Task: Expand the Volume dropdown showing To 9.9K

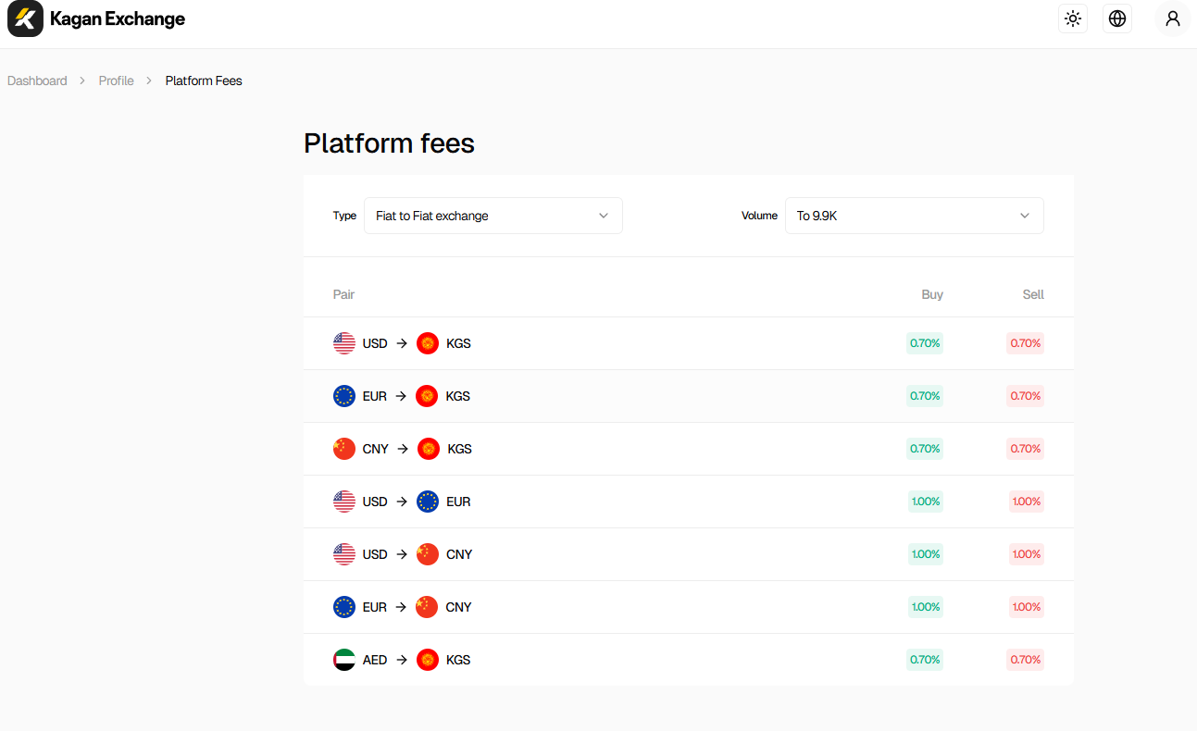Action: click(x=914, y=216)
